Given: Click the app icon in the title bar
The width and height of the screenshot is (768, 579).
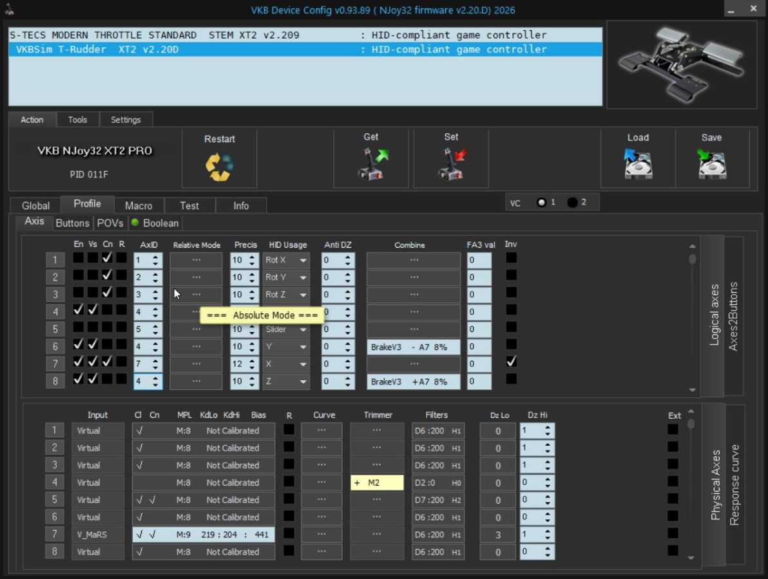Looking at the screenshot, I should click(9, 9).
